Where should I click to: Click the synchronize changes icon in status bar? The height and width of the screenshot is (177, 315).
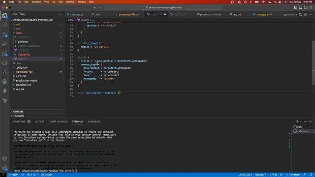[23, 175]
